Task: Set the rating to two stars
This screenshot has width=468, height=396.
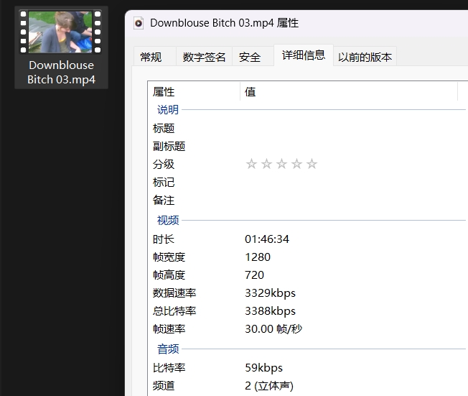Action: 266,164
